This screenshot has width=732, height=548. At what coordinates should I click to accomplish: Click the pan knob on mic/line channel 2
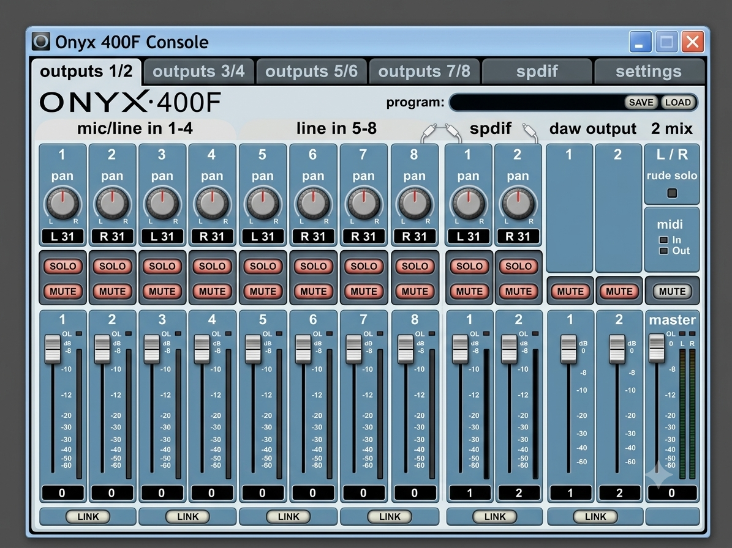(113, 204)
